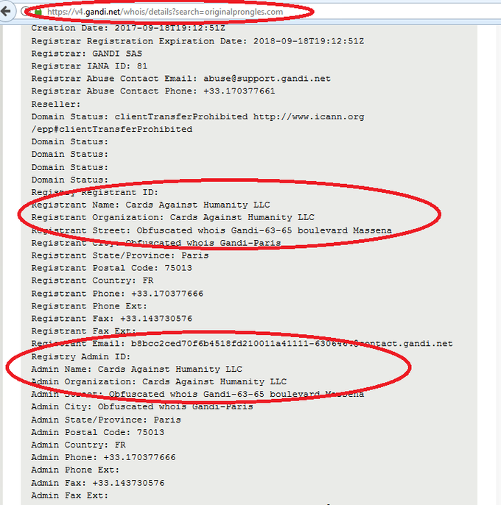Screen dimensions: 501x505
Task: Click 'Admin Country: FR' line
Action: click(78, 445)
